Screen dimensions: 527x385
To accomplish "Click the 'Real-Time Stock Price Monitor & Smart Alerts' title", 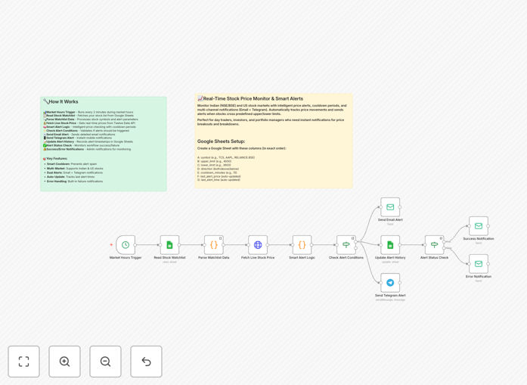I will tap(250, 98).
